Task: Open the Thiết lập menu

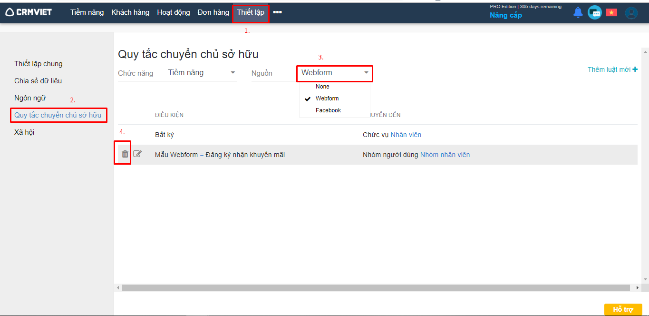Action: click(x=251, y=12)
